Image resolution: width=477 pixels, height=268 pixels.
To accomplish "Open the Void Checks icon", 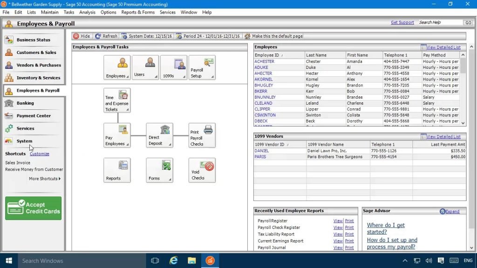I will pyautogui.click(x=202, y=170).
